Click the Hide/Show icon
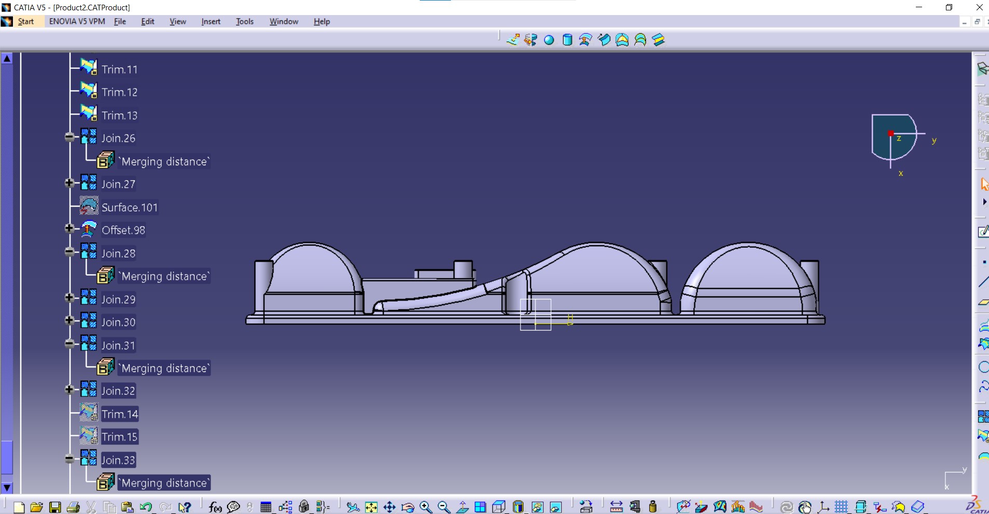 pyautogui.click(x=538, y=507)
